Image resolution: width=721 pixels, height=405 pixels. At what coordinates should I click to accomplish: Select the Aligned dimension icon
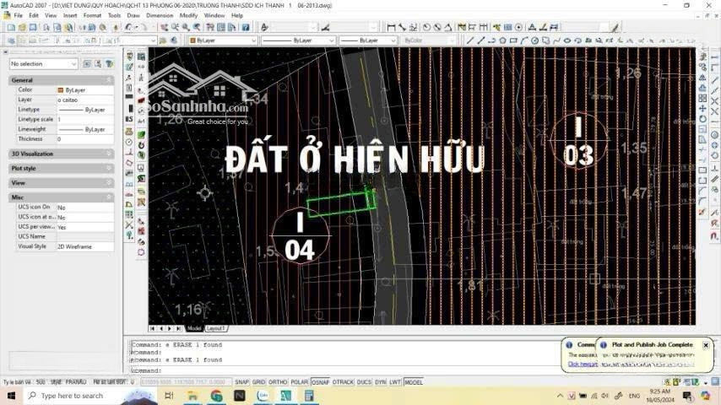[x=402, y=28]
